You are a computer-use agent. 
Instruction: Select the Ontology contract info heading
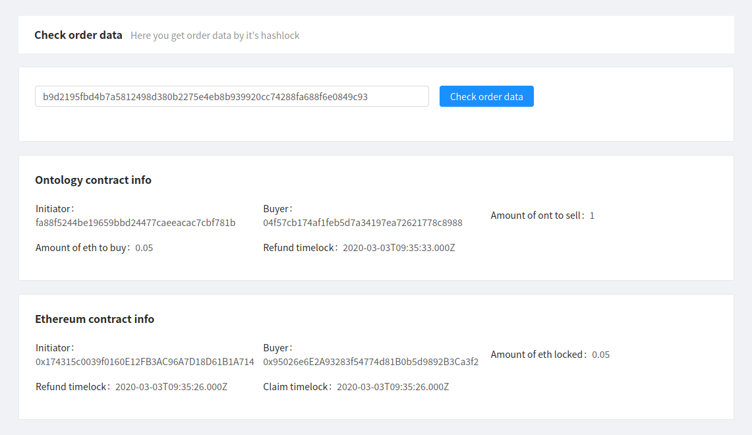[93, 180]
